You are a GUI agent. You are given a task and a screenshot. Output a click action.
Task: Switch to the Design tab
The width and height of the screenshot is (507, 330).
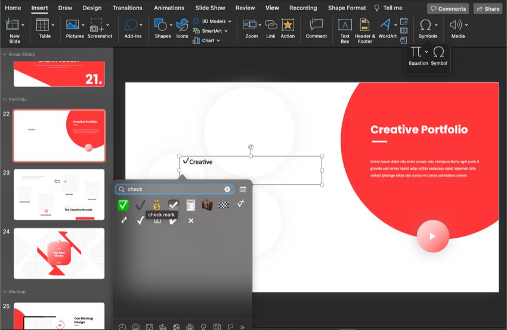tap(92, 8)
